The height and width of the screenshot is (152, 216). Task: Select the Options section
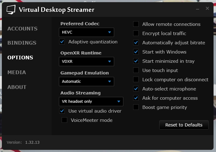[x=20, y=58]
